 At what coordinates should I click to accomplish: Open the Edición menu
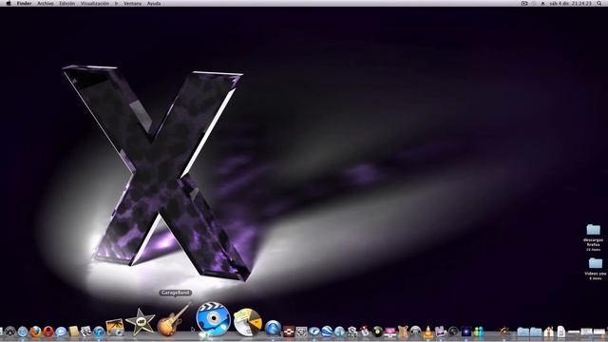[67, 3]
